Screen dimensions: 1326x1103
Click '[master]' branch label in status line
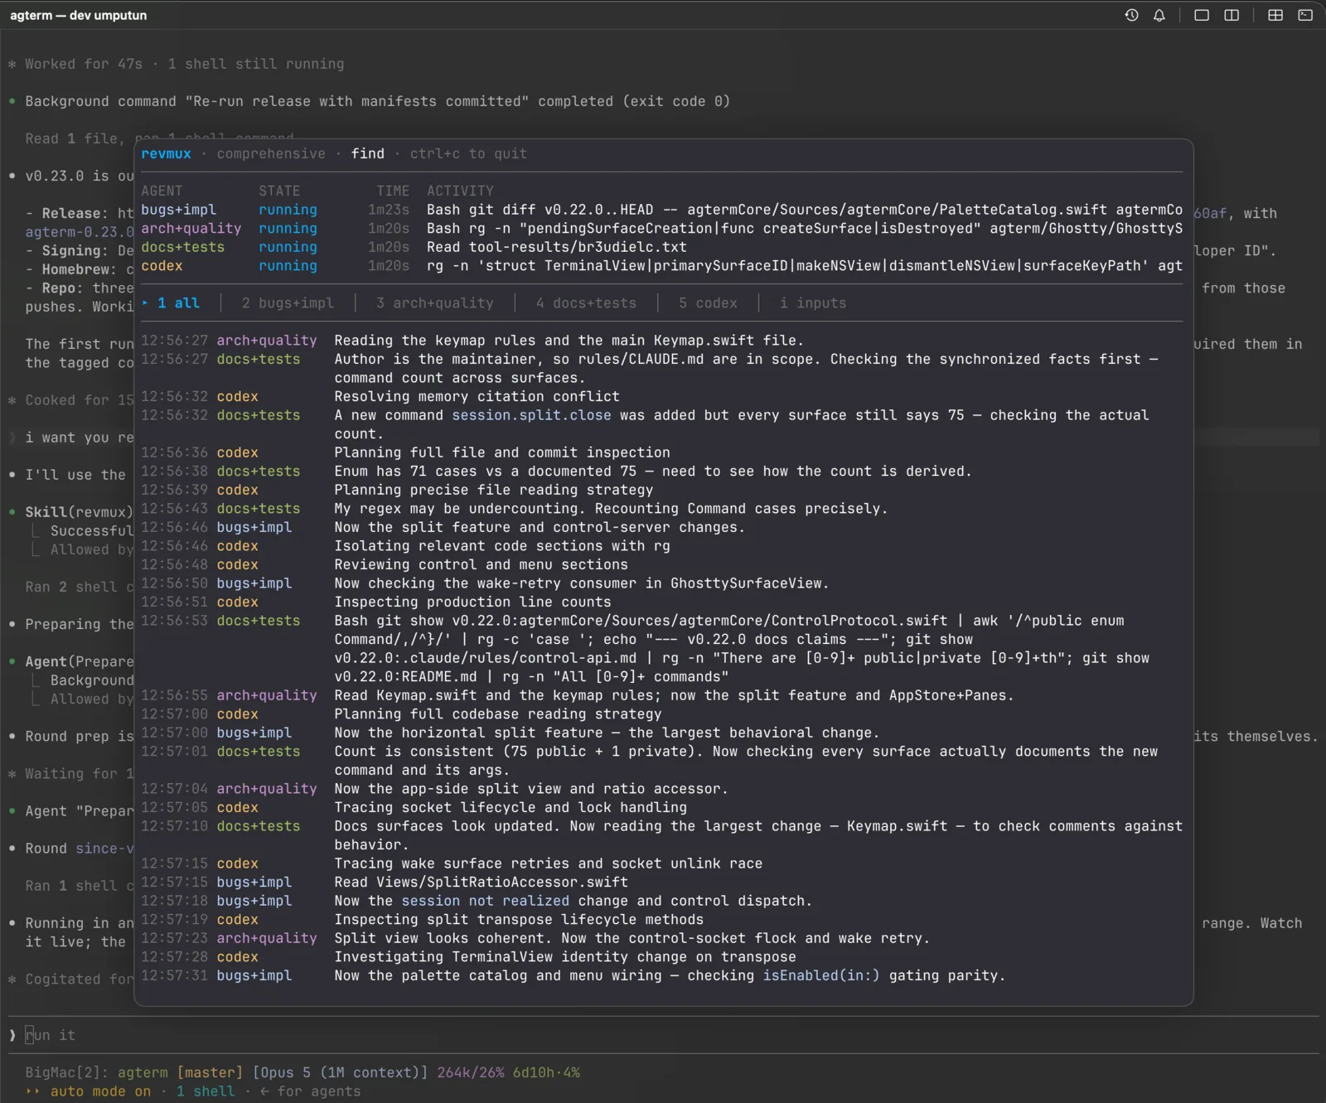[210, 1072]
